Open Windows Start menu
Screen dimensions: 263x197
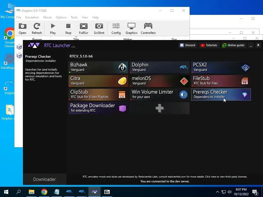pos(6,192)
